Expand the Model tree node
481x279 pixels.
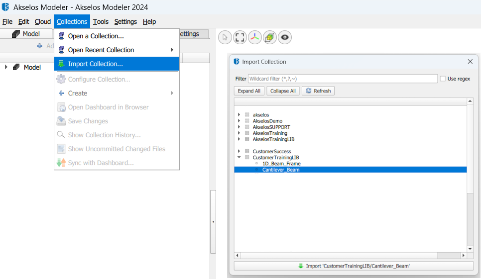tap(6, 67)
